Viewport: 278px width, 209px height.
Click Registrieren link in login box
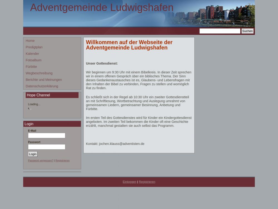click(63, 161)
